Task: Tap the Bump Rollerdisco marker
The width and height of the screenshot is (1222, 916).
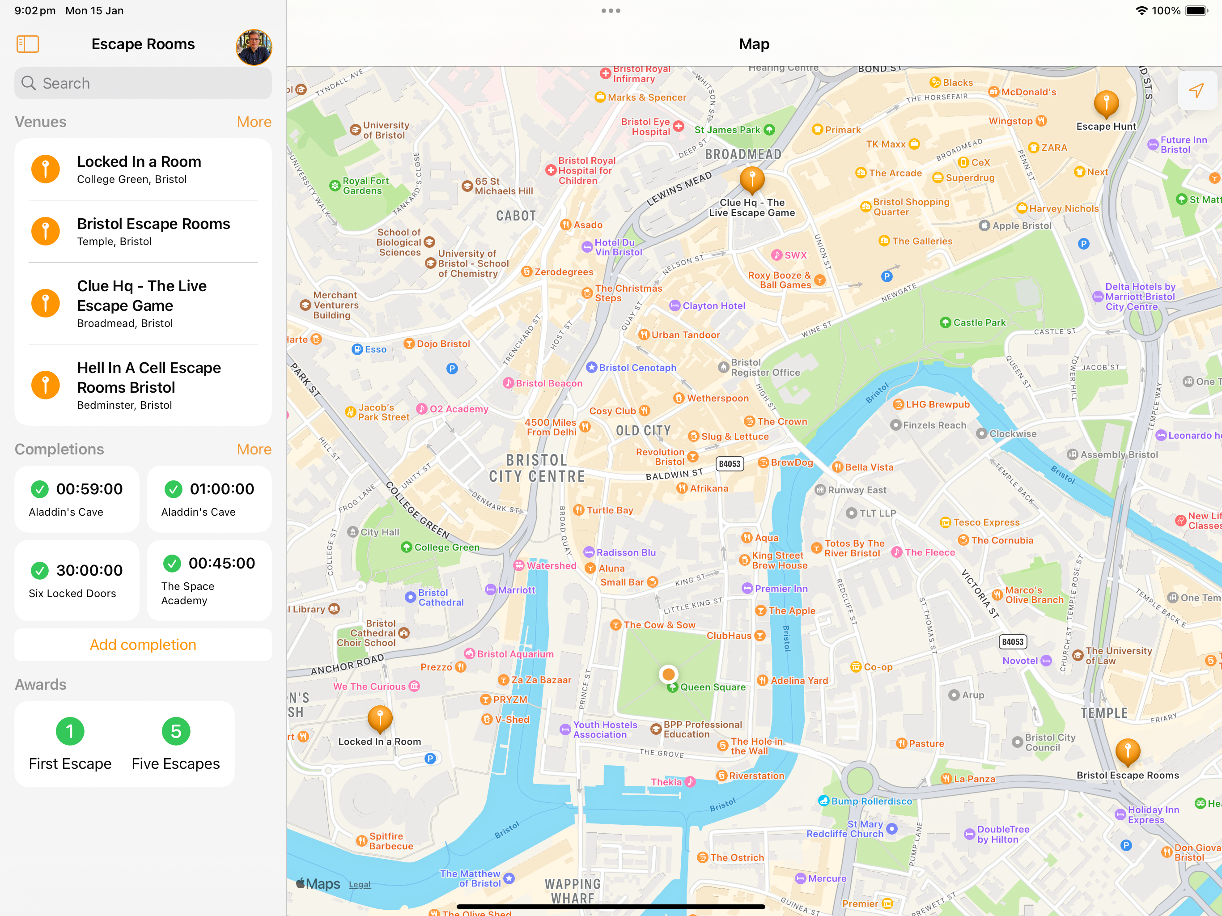Action: [x=824, y=801]
